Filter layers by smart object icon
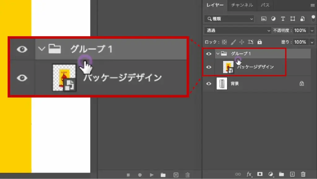Viewport: 317px width, 179px height. [x=302, y=19]
